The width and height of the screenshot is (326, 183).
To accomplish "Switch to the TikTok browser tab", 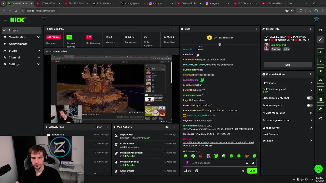I will point(104,4).
